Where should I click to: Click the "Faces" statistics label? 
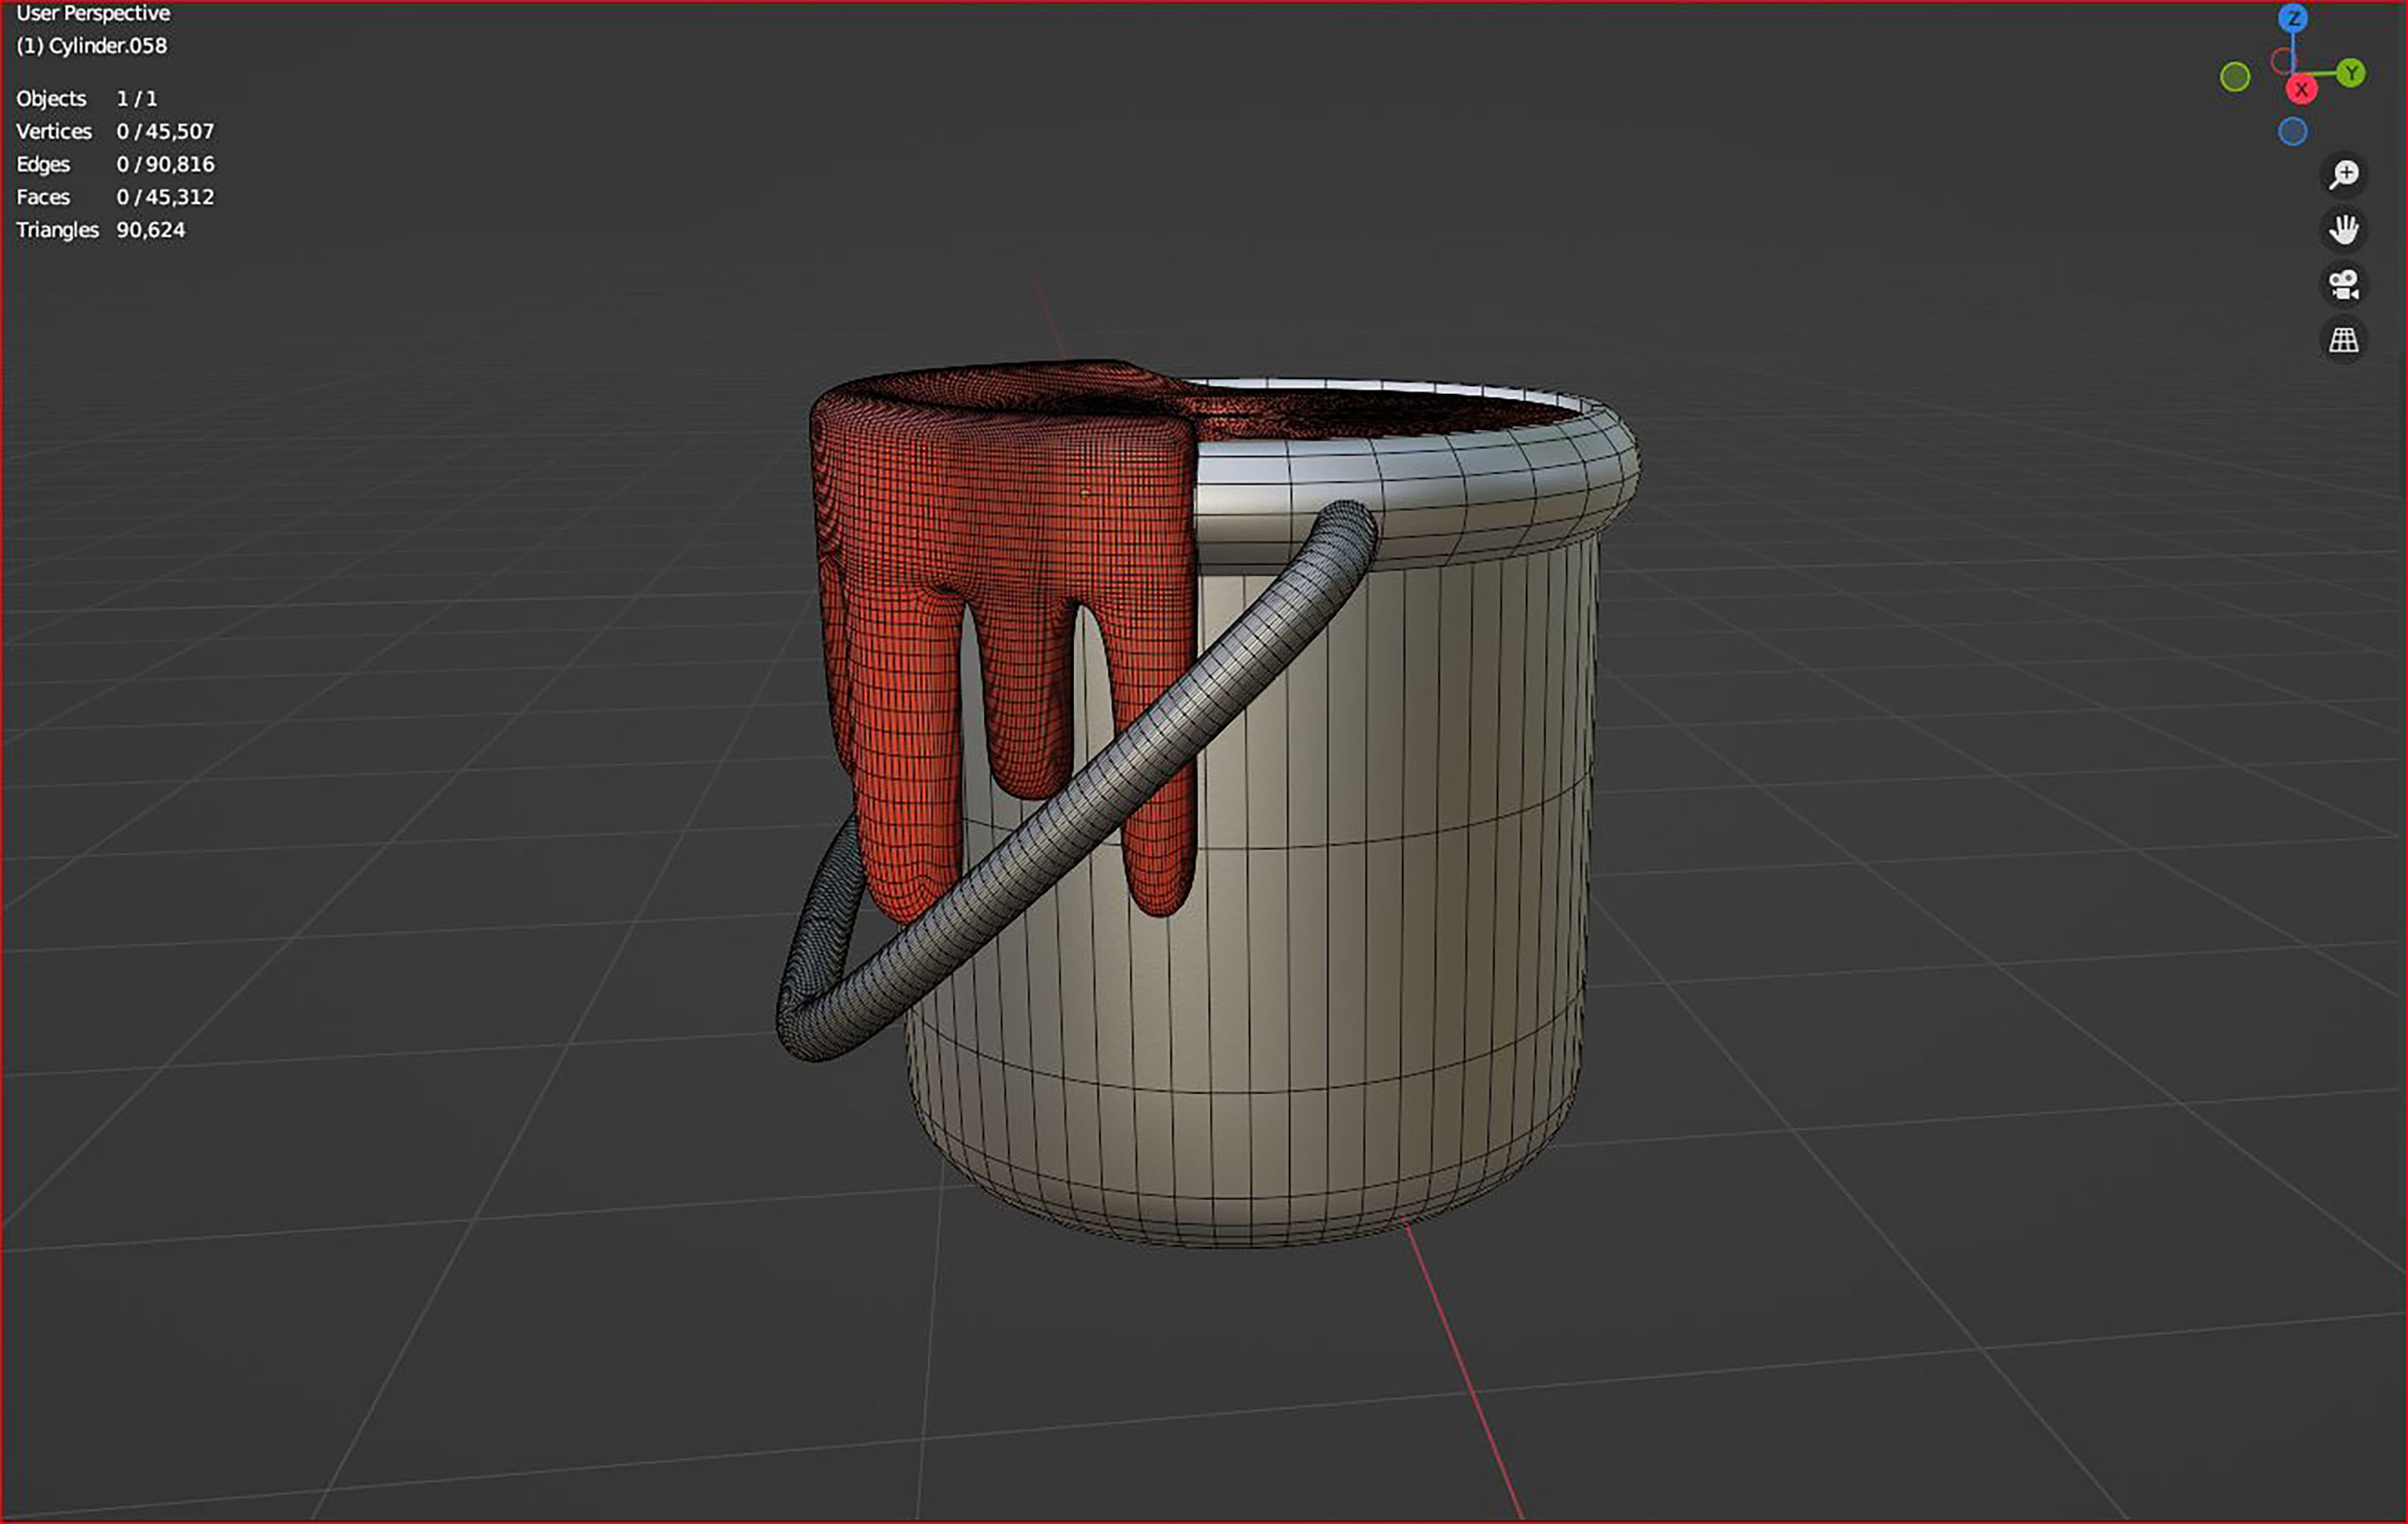pos(43,197)
